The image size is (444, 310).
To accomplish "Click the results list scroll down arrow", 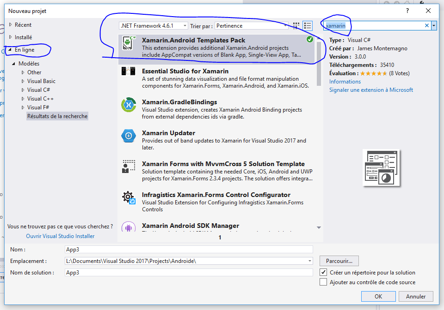I will (x=319, y=227).
